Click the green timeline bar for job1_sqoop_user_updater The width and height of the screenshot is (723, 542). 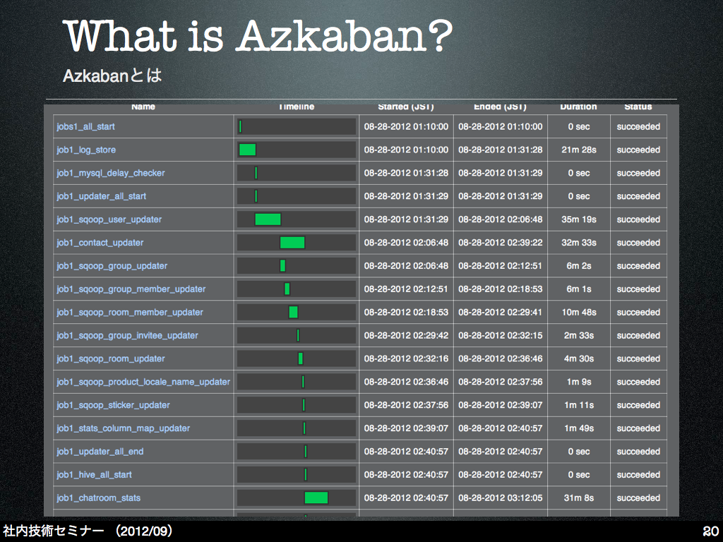[x=268, y=219]
